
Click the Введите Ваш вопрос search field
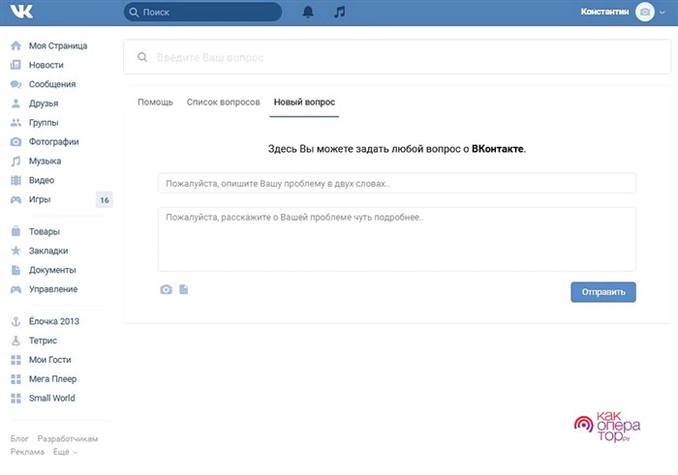[x=397, y=57]
